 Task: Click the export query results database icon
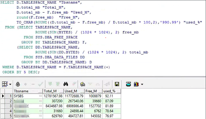tap(128, 84)
